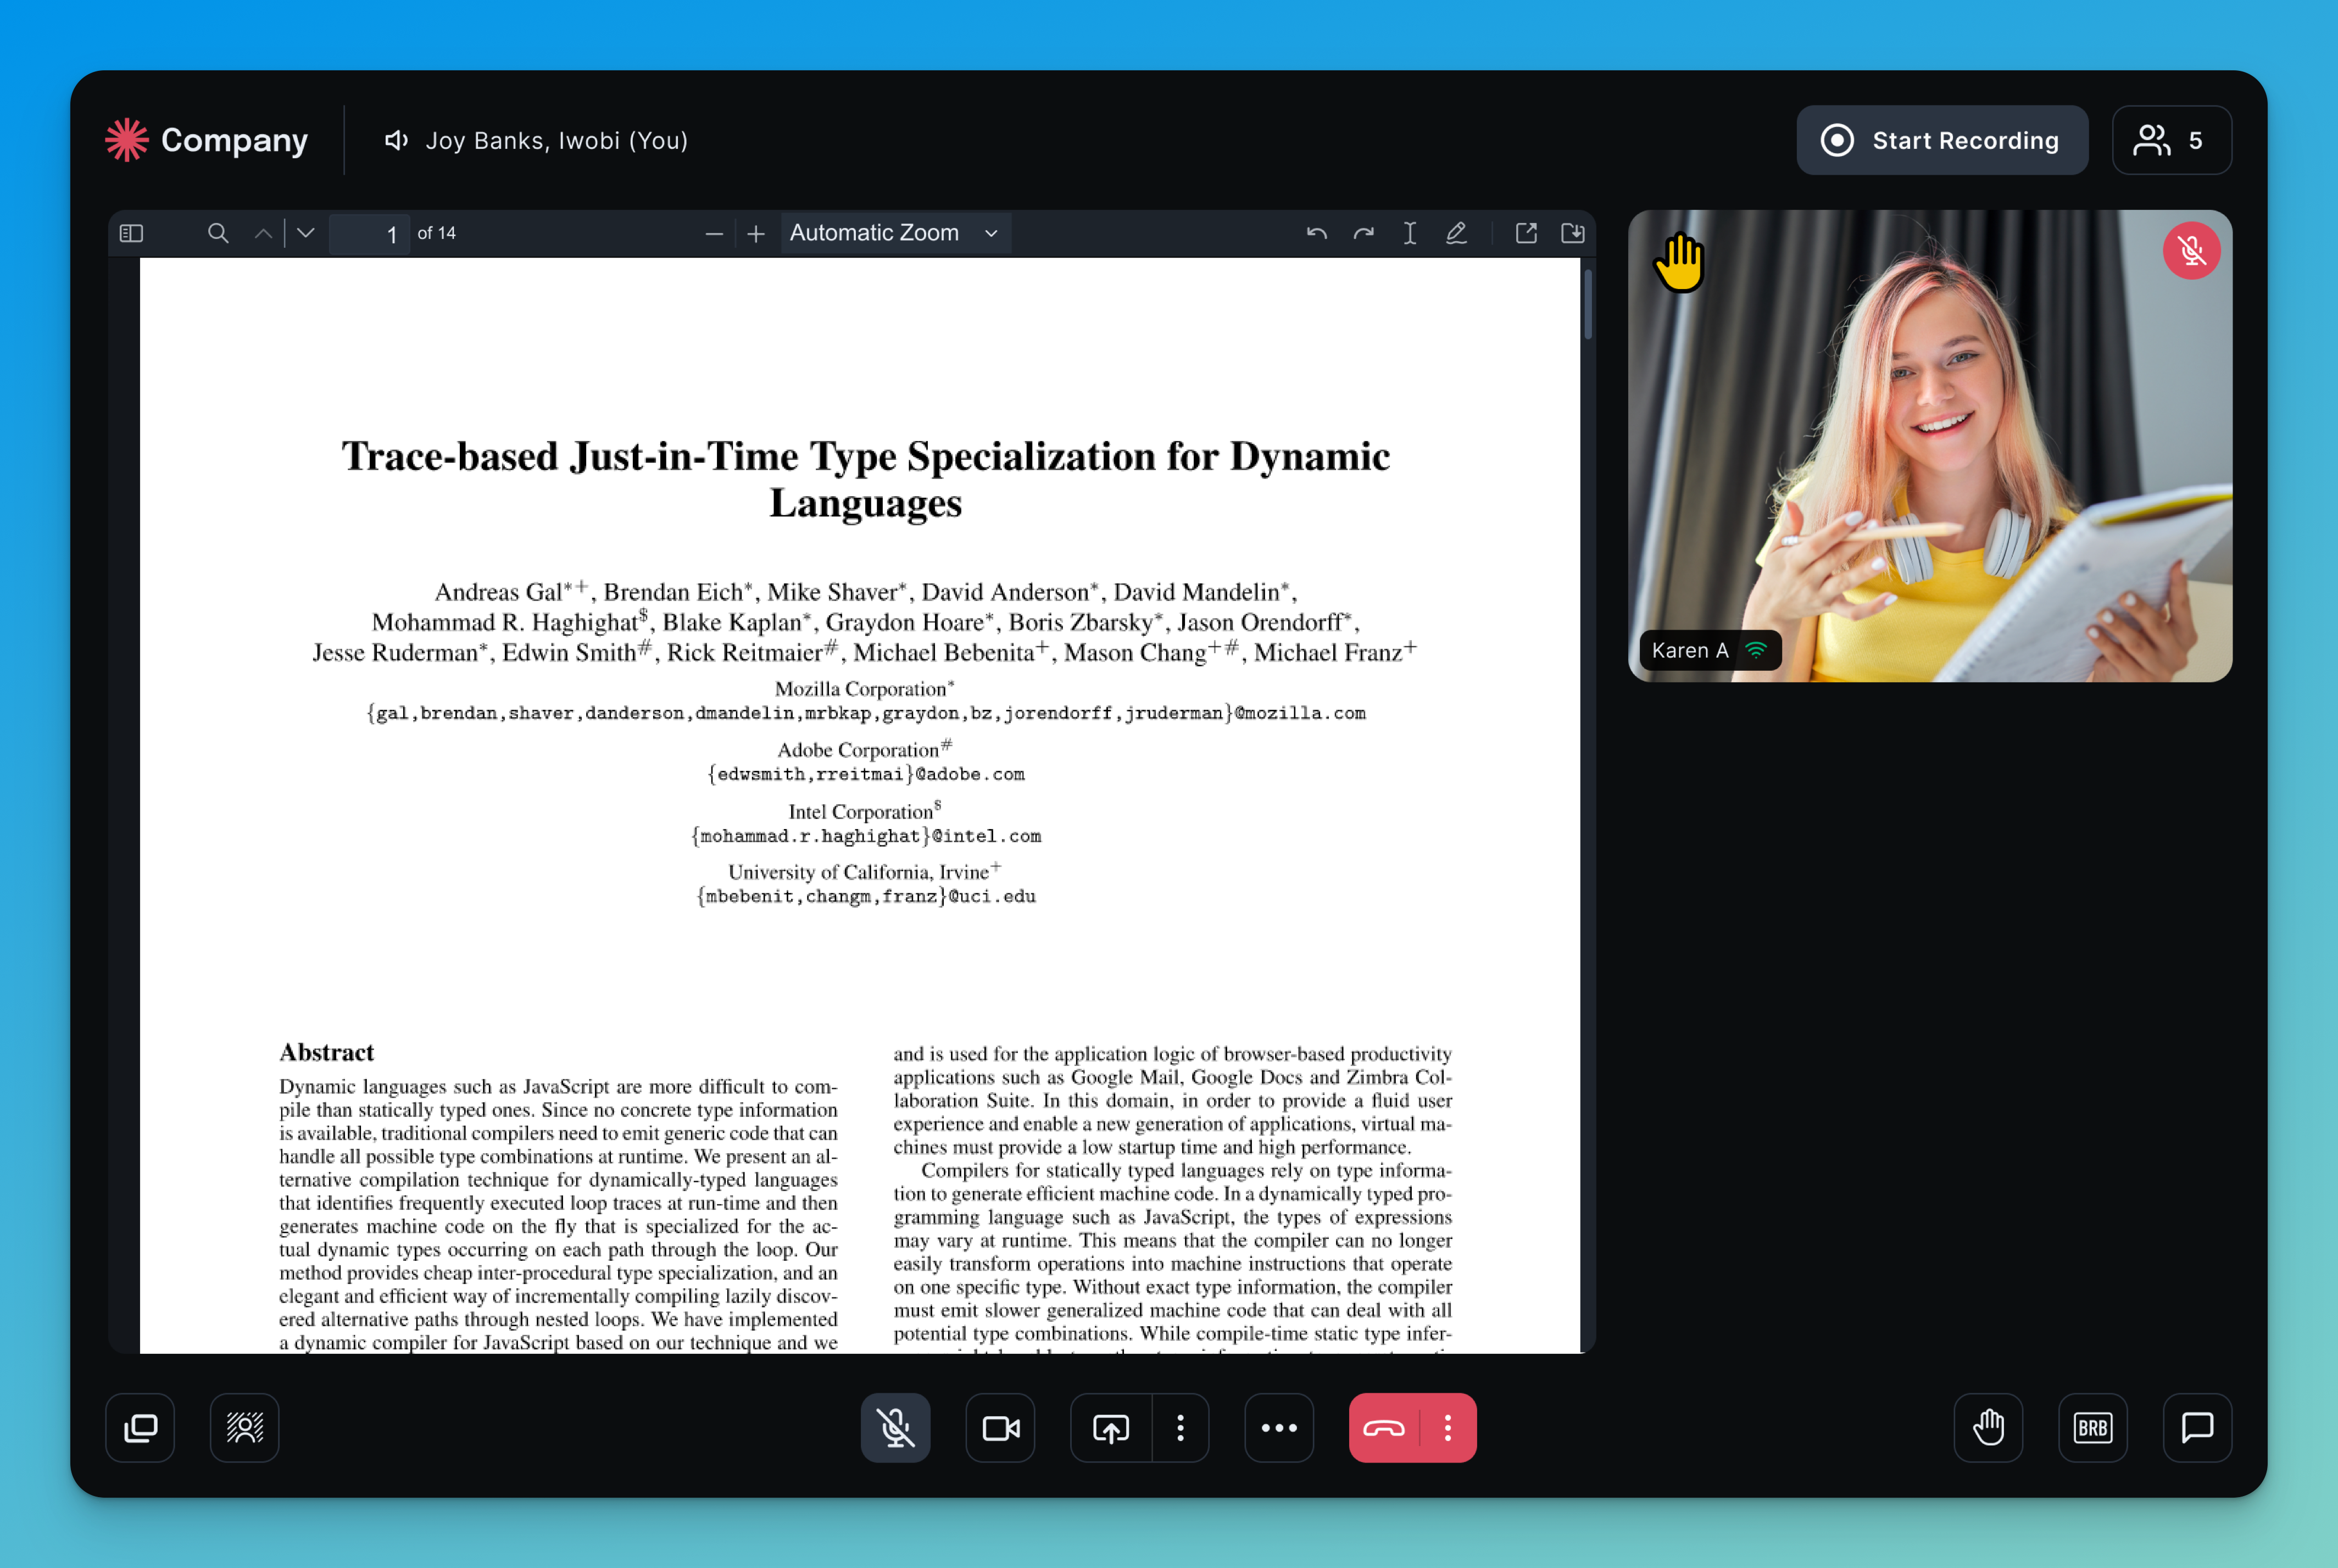Select the text selection tool
The width and height of the screenshot is (2338, 1568).
(1410, 233)
